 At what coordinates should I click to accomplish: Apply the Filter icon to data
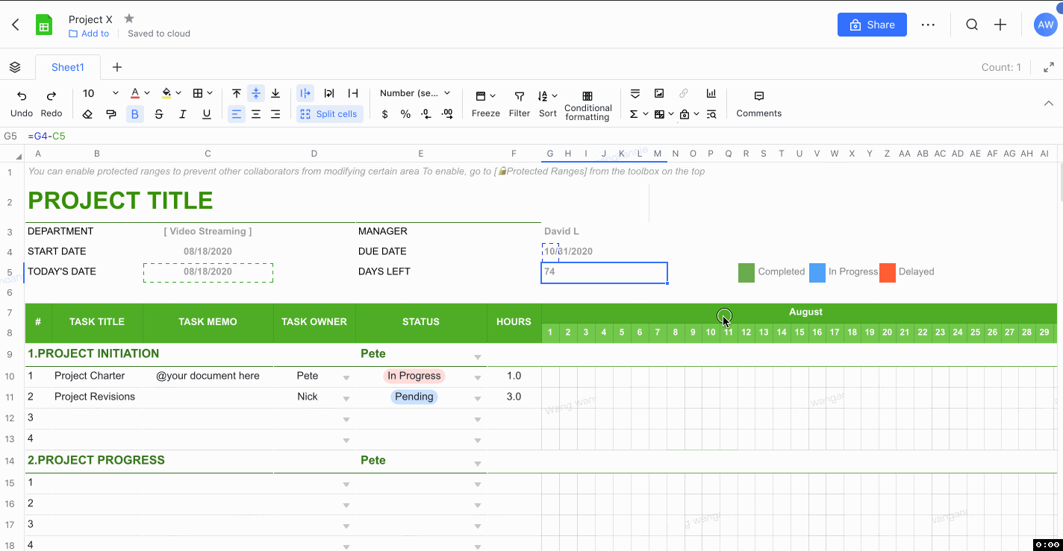[x=520, y=97]
